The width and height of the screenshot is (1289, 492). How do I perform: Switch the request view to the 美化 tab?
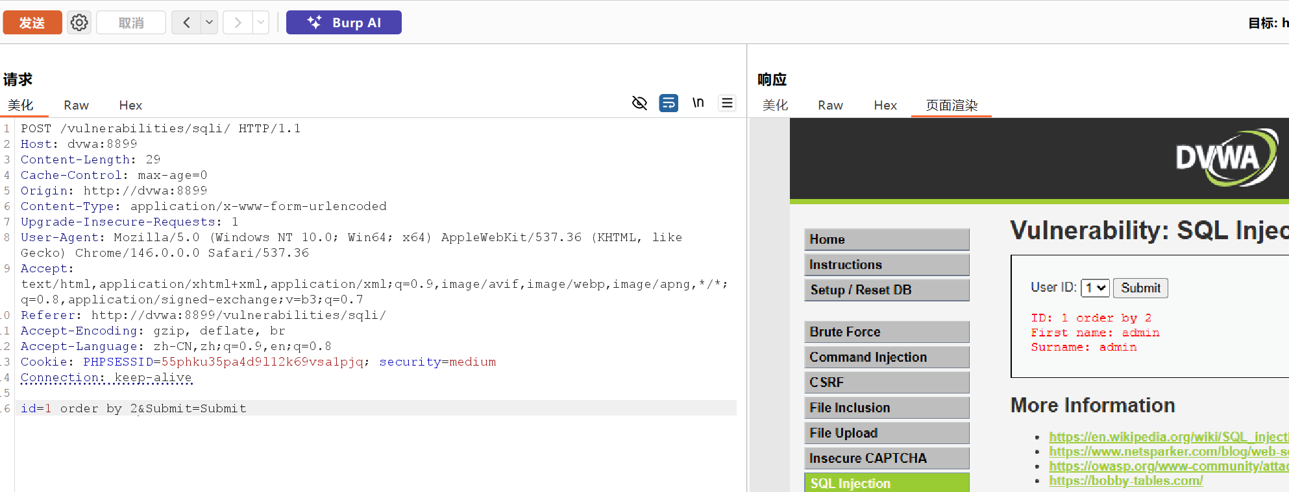(x=21, y=105)
